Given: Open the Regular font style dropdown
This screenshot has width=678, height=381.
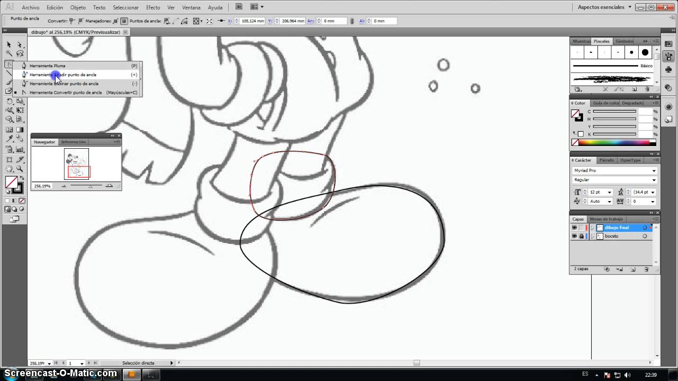Looking at the screenshot, I should click(x=654, y=180).
